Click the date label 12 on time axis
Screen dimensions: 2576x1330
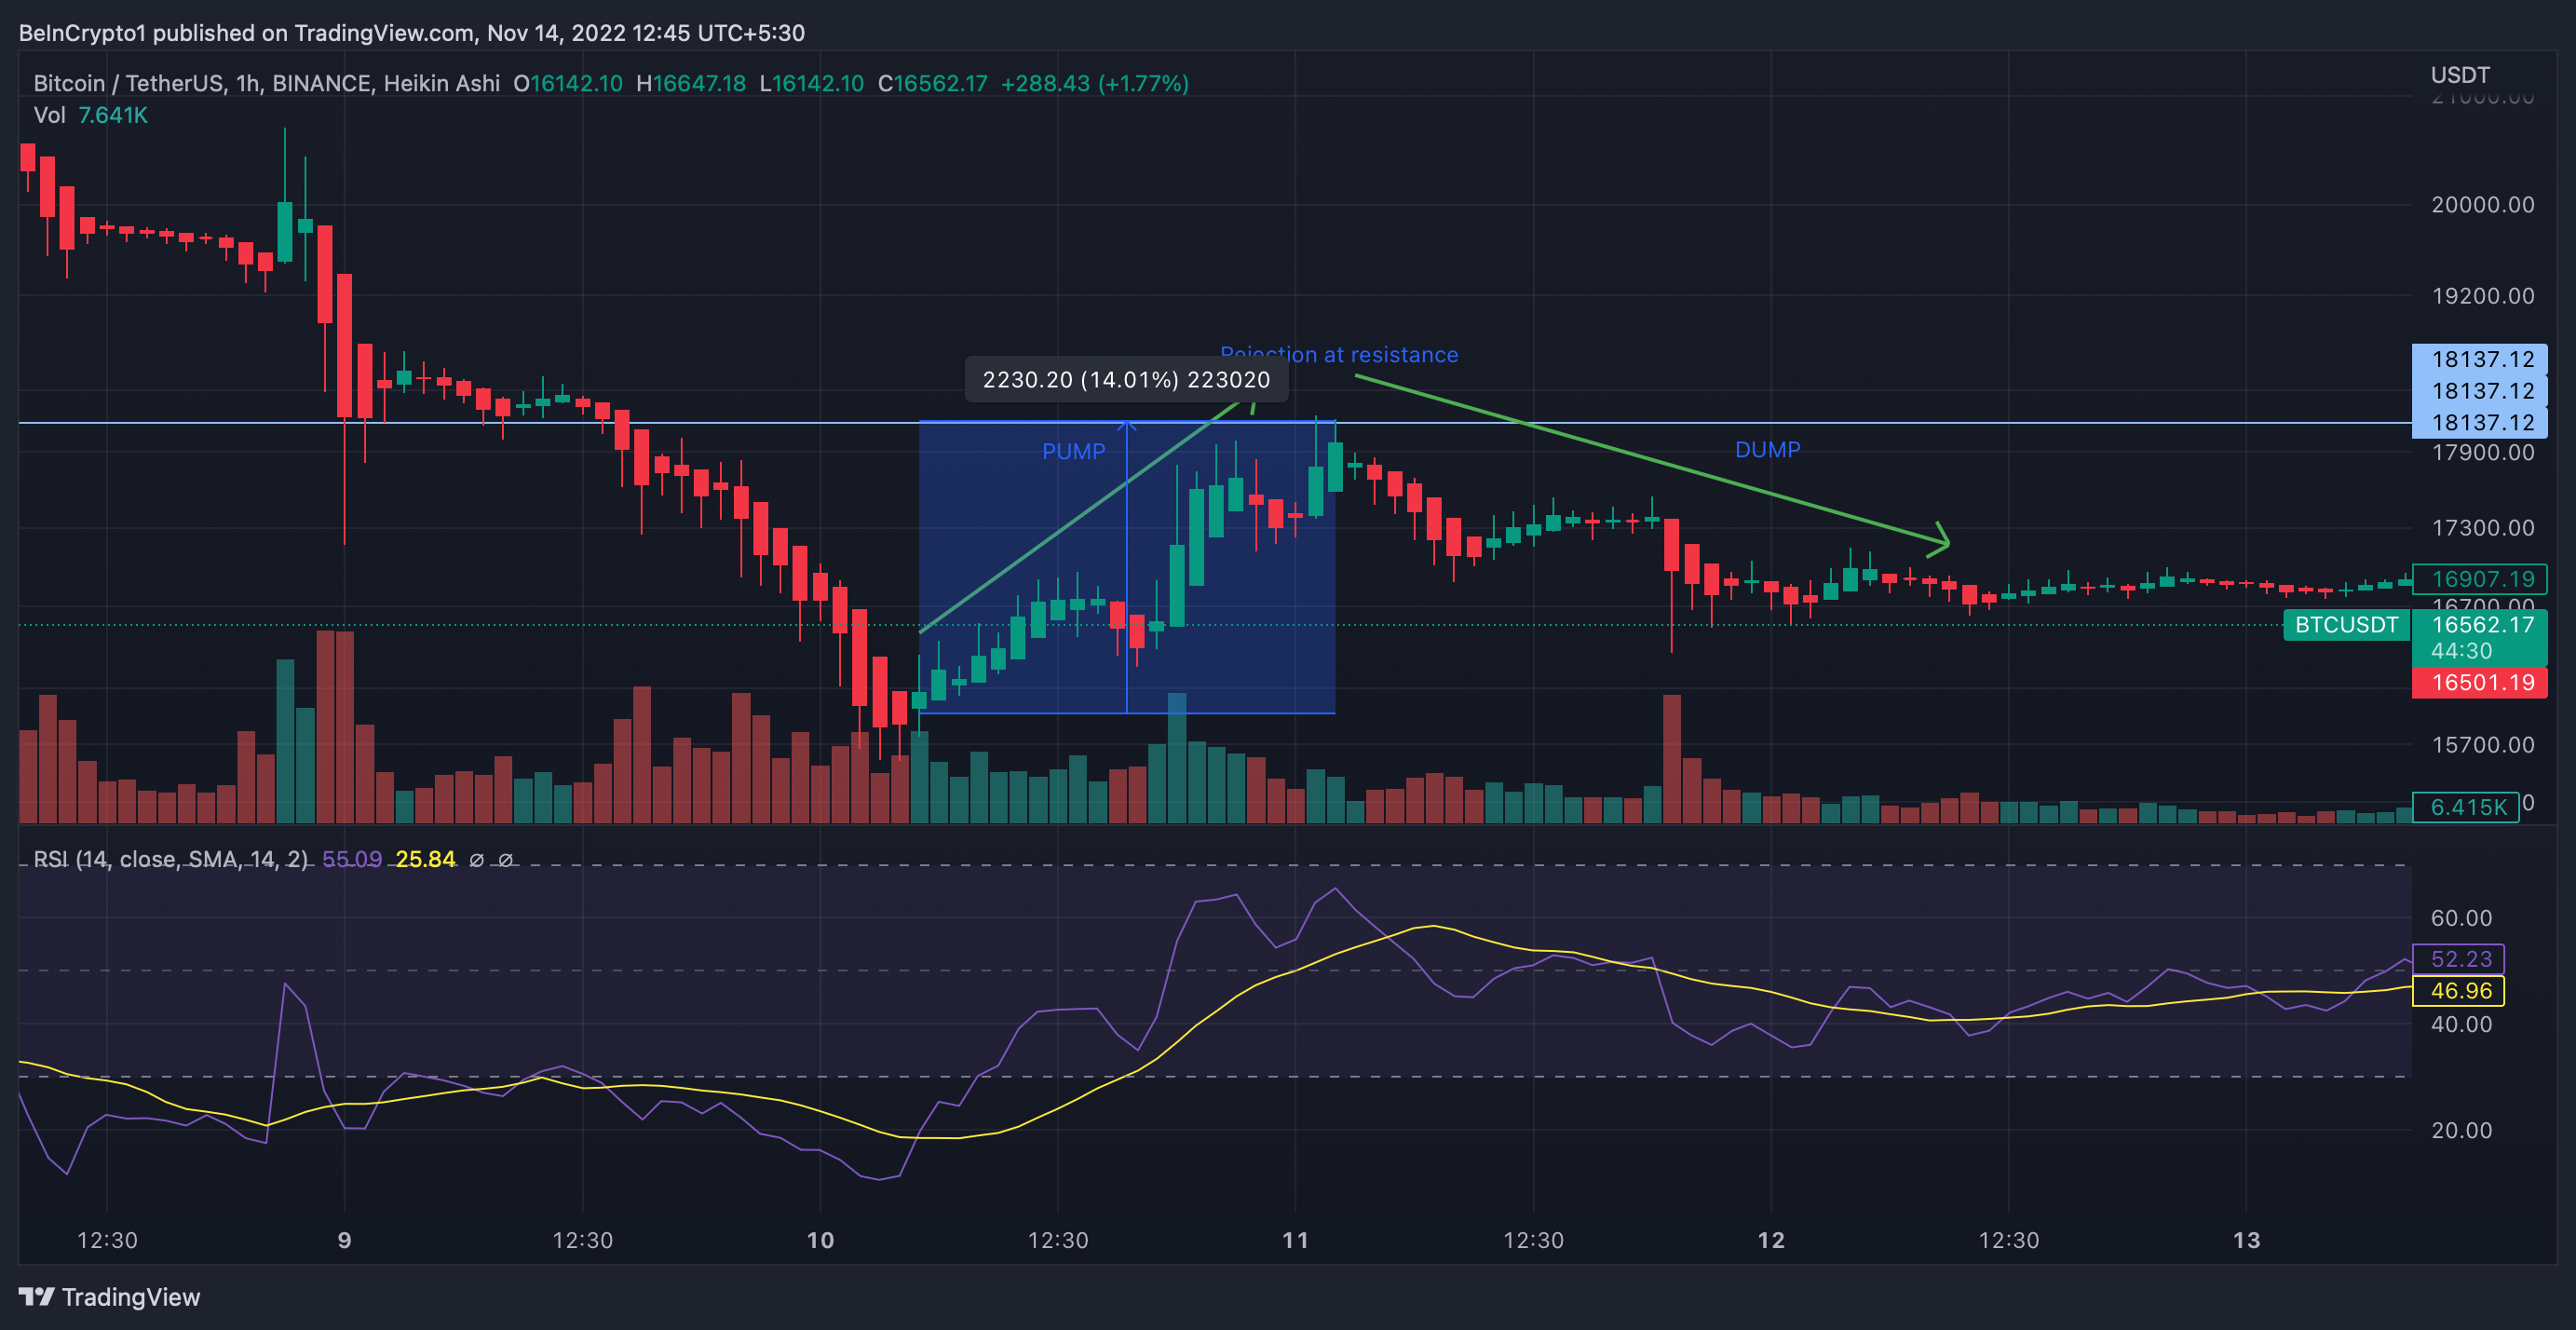1770,1240
